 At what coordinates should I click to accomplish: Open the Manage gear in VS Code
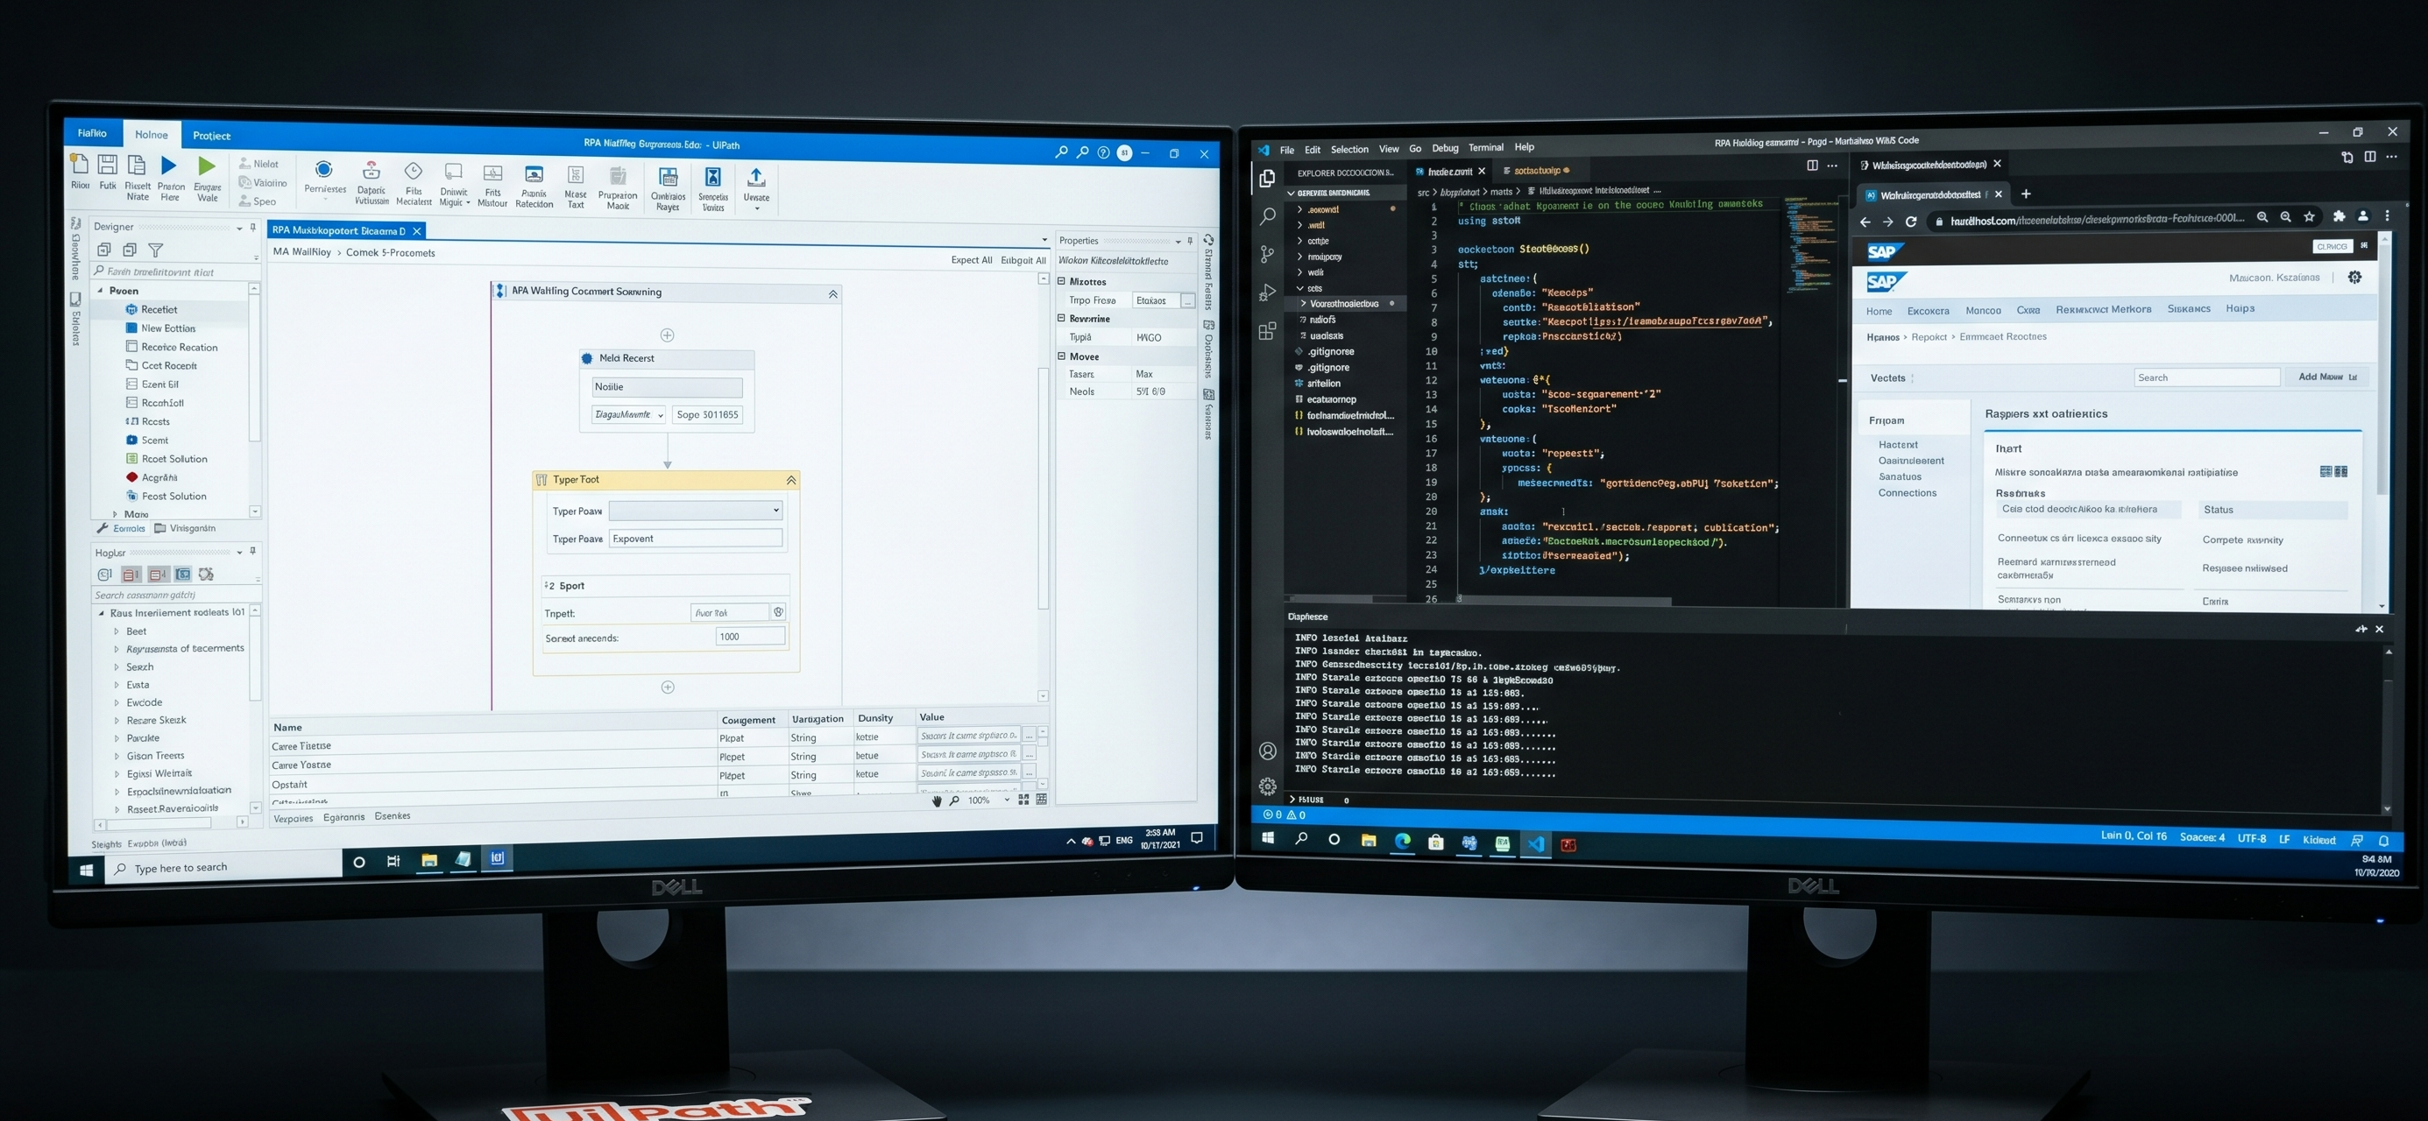click(x=1268, y=786)
